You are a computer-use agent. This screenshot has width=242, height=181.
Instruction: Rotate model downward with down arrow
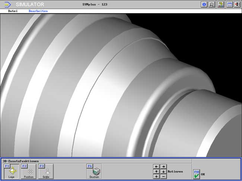coord(163,172)
